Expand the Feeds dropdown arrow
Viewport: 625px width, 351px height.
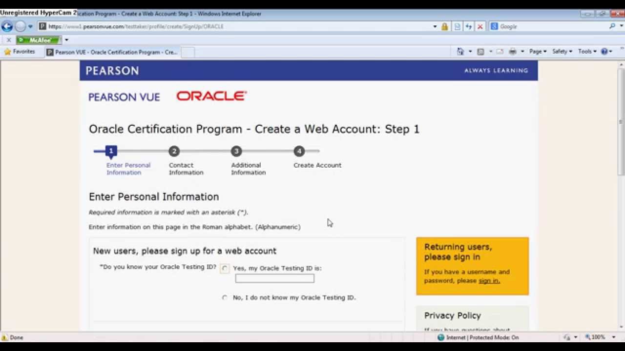(x=491, y=52)
